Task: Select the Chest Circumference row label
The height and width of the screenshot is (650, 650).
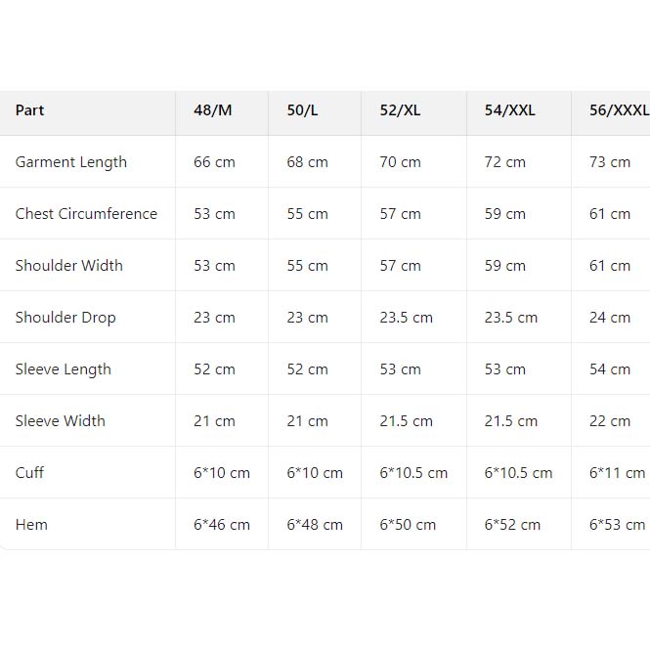Action: click(86, 214)
